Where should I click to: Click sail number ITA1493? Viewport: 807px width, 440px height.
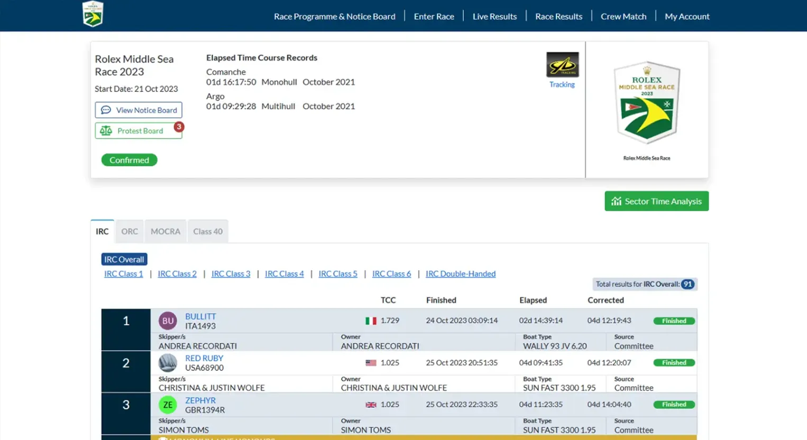point(200,326)
